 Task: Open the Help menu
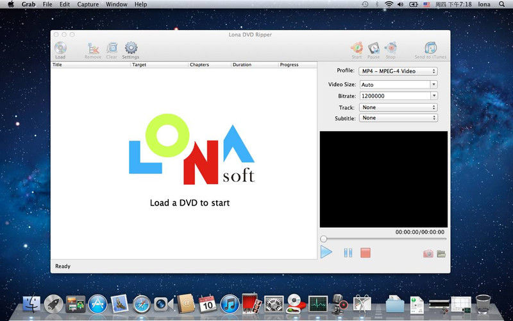tap(140, 4)
